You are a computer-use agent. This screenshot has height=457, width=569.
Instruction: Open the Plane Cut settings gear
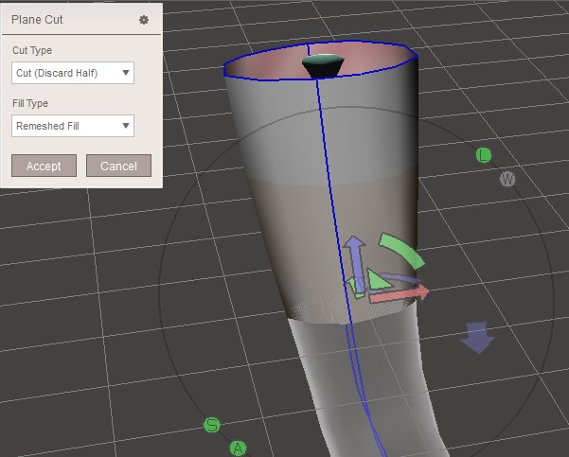(x=144, y=20)
